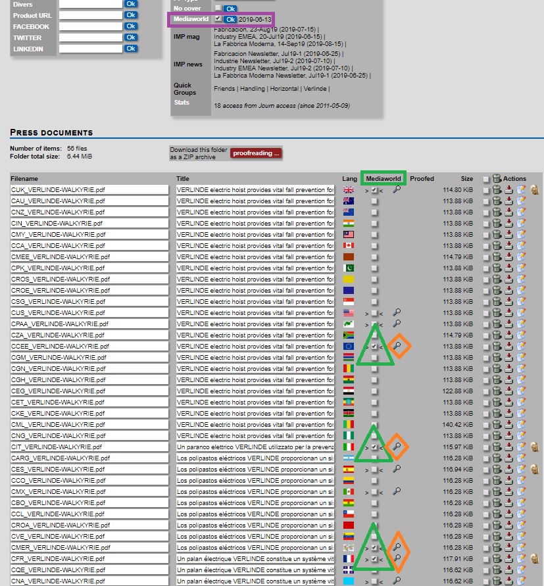Click the trash icon in the Actions column header
Image resolution: width=544 pixels, height=586 pixels.
(497, 178)
